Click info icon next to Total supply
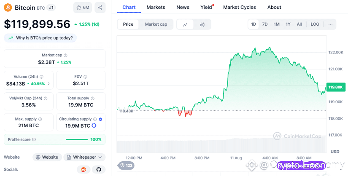The width and height of the screenshot is (348, 176). pyautogui.click(x=92, y=98)
